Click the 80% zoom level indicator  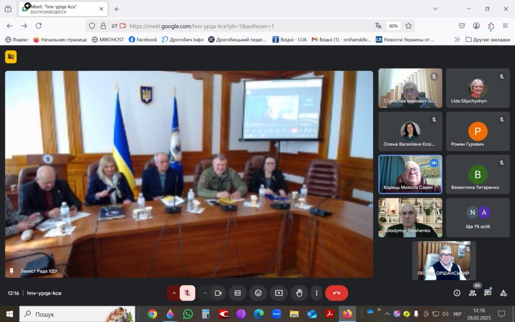tap(393, 26)
